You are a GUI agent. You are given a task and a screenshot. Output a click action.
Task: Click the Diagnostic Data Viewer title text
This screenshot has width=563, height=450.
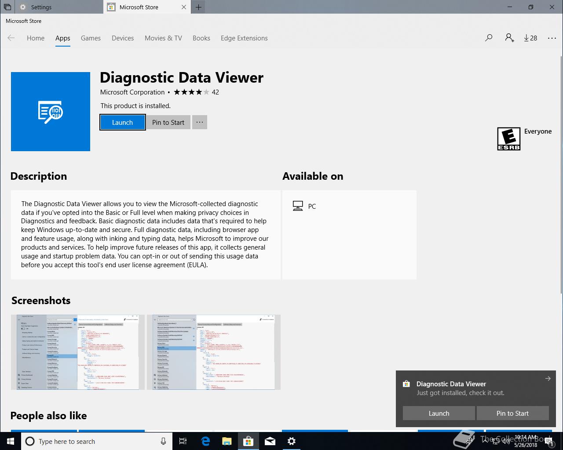[x=182, y=77]
